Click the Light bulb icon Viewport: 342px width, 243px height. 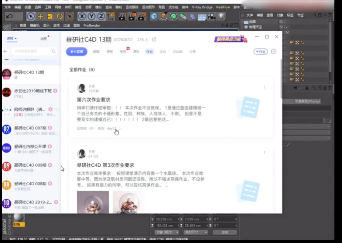pyautogui.click(x=221, y=16)
